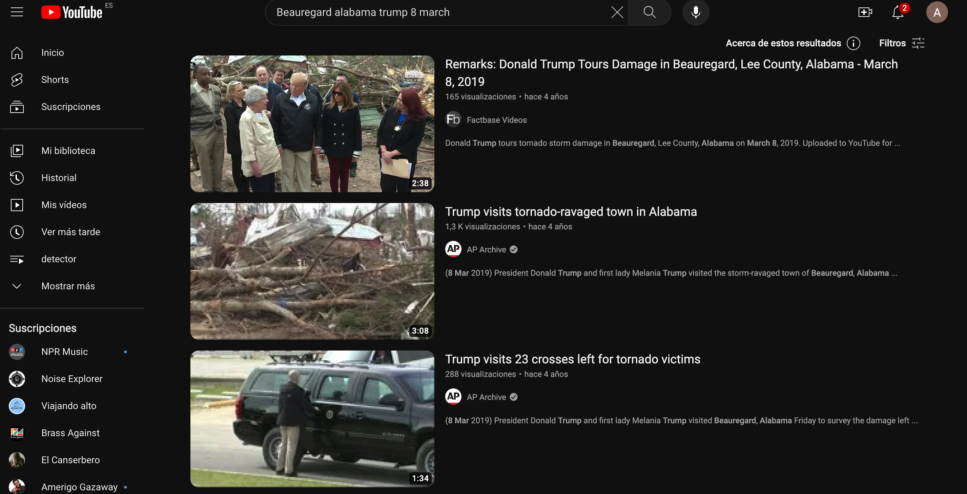Open NPR Music subscription channel
967x494 pixels.
[64, 352]
